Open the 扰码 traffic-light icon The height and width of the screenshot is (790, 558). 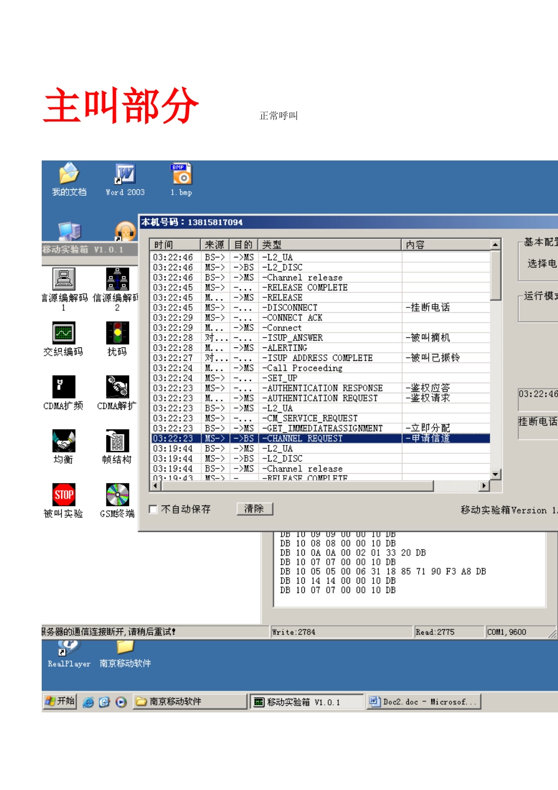117,339
